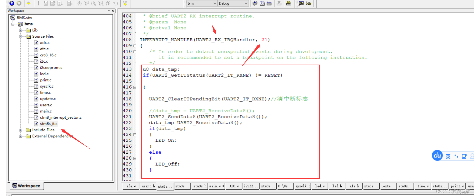Start debugging with the blue D icon
This screenshot has height=196, width=474.
(12, 3)
